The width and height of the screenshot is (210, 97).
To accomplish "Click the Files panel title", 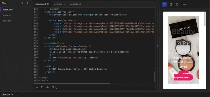I will [x=4, y=3].
